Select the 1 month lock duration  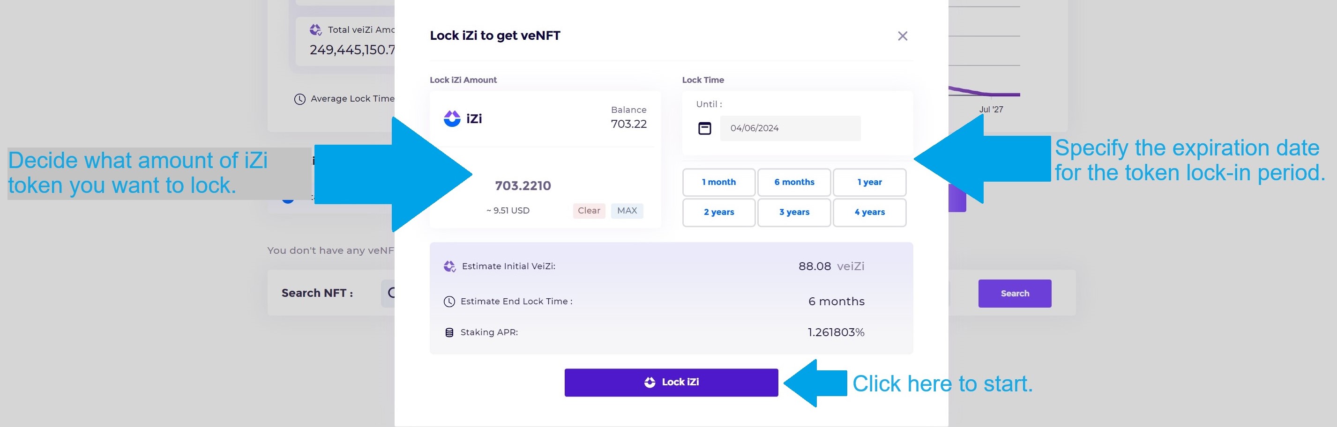(x=718, y=182)
